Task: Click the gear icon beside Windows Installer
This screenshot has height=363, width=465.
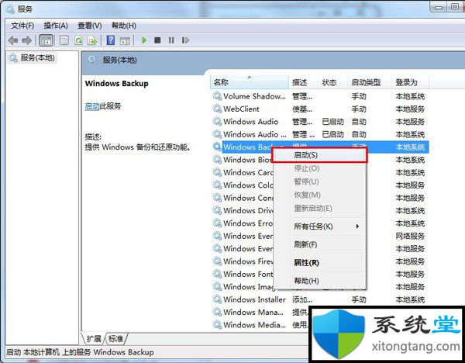Action: coord(217,299)
